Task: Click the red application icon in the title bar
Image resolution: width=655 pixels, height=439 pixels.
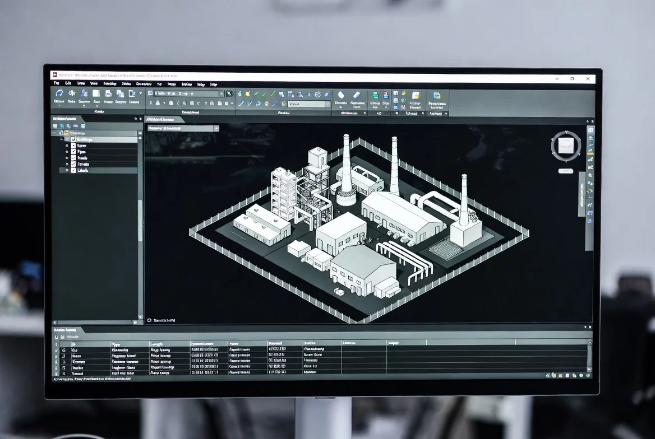Action: click(55, 74)
